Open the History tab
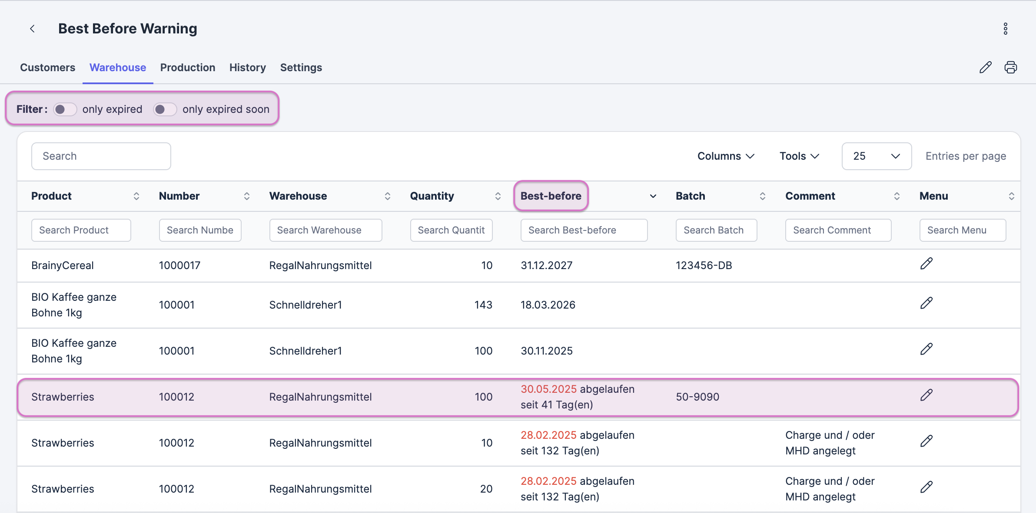Image resolution: width=1036 pixels, height=513 pixels. (x=247, y=68)
